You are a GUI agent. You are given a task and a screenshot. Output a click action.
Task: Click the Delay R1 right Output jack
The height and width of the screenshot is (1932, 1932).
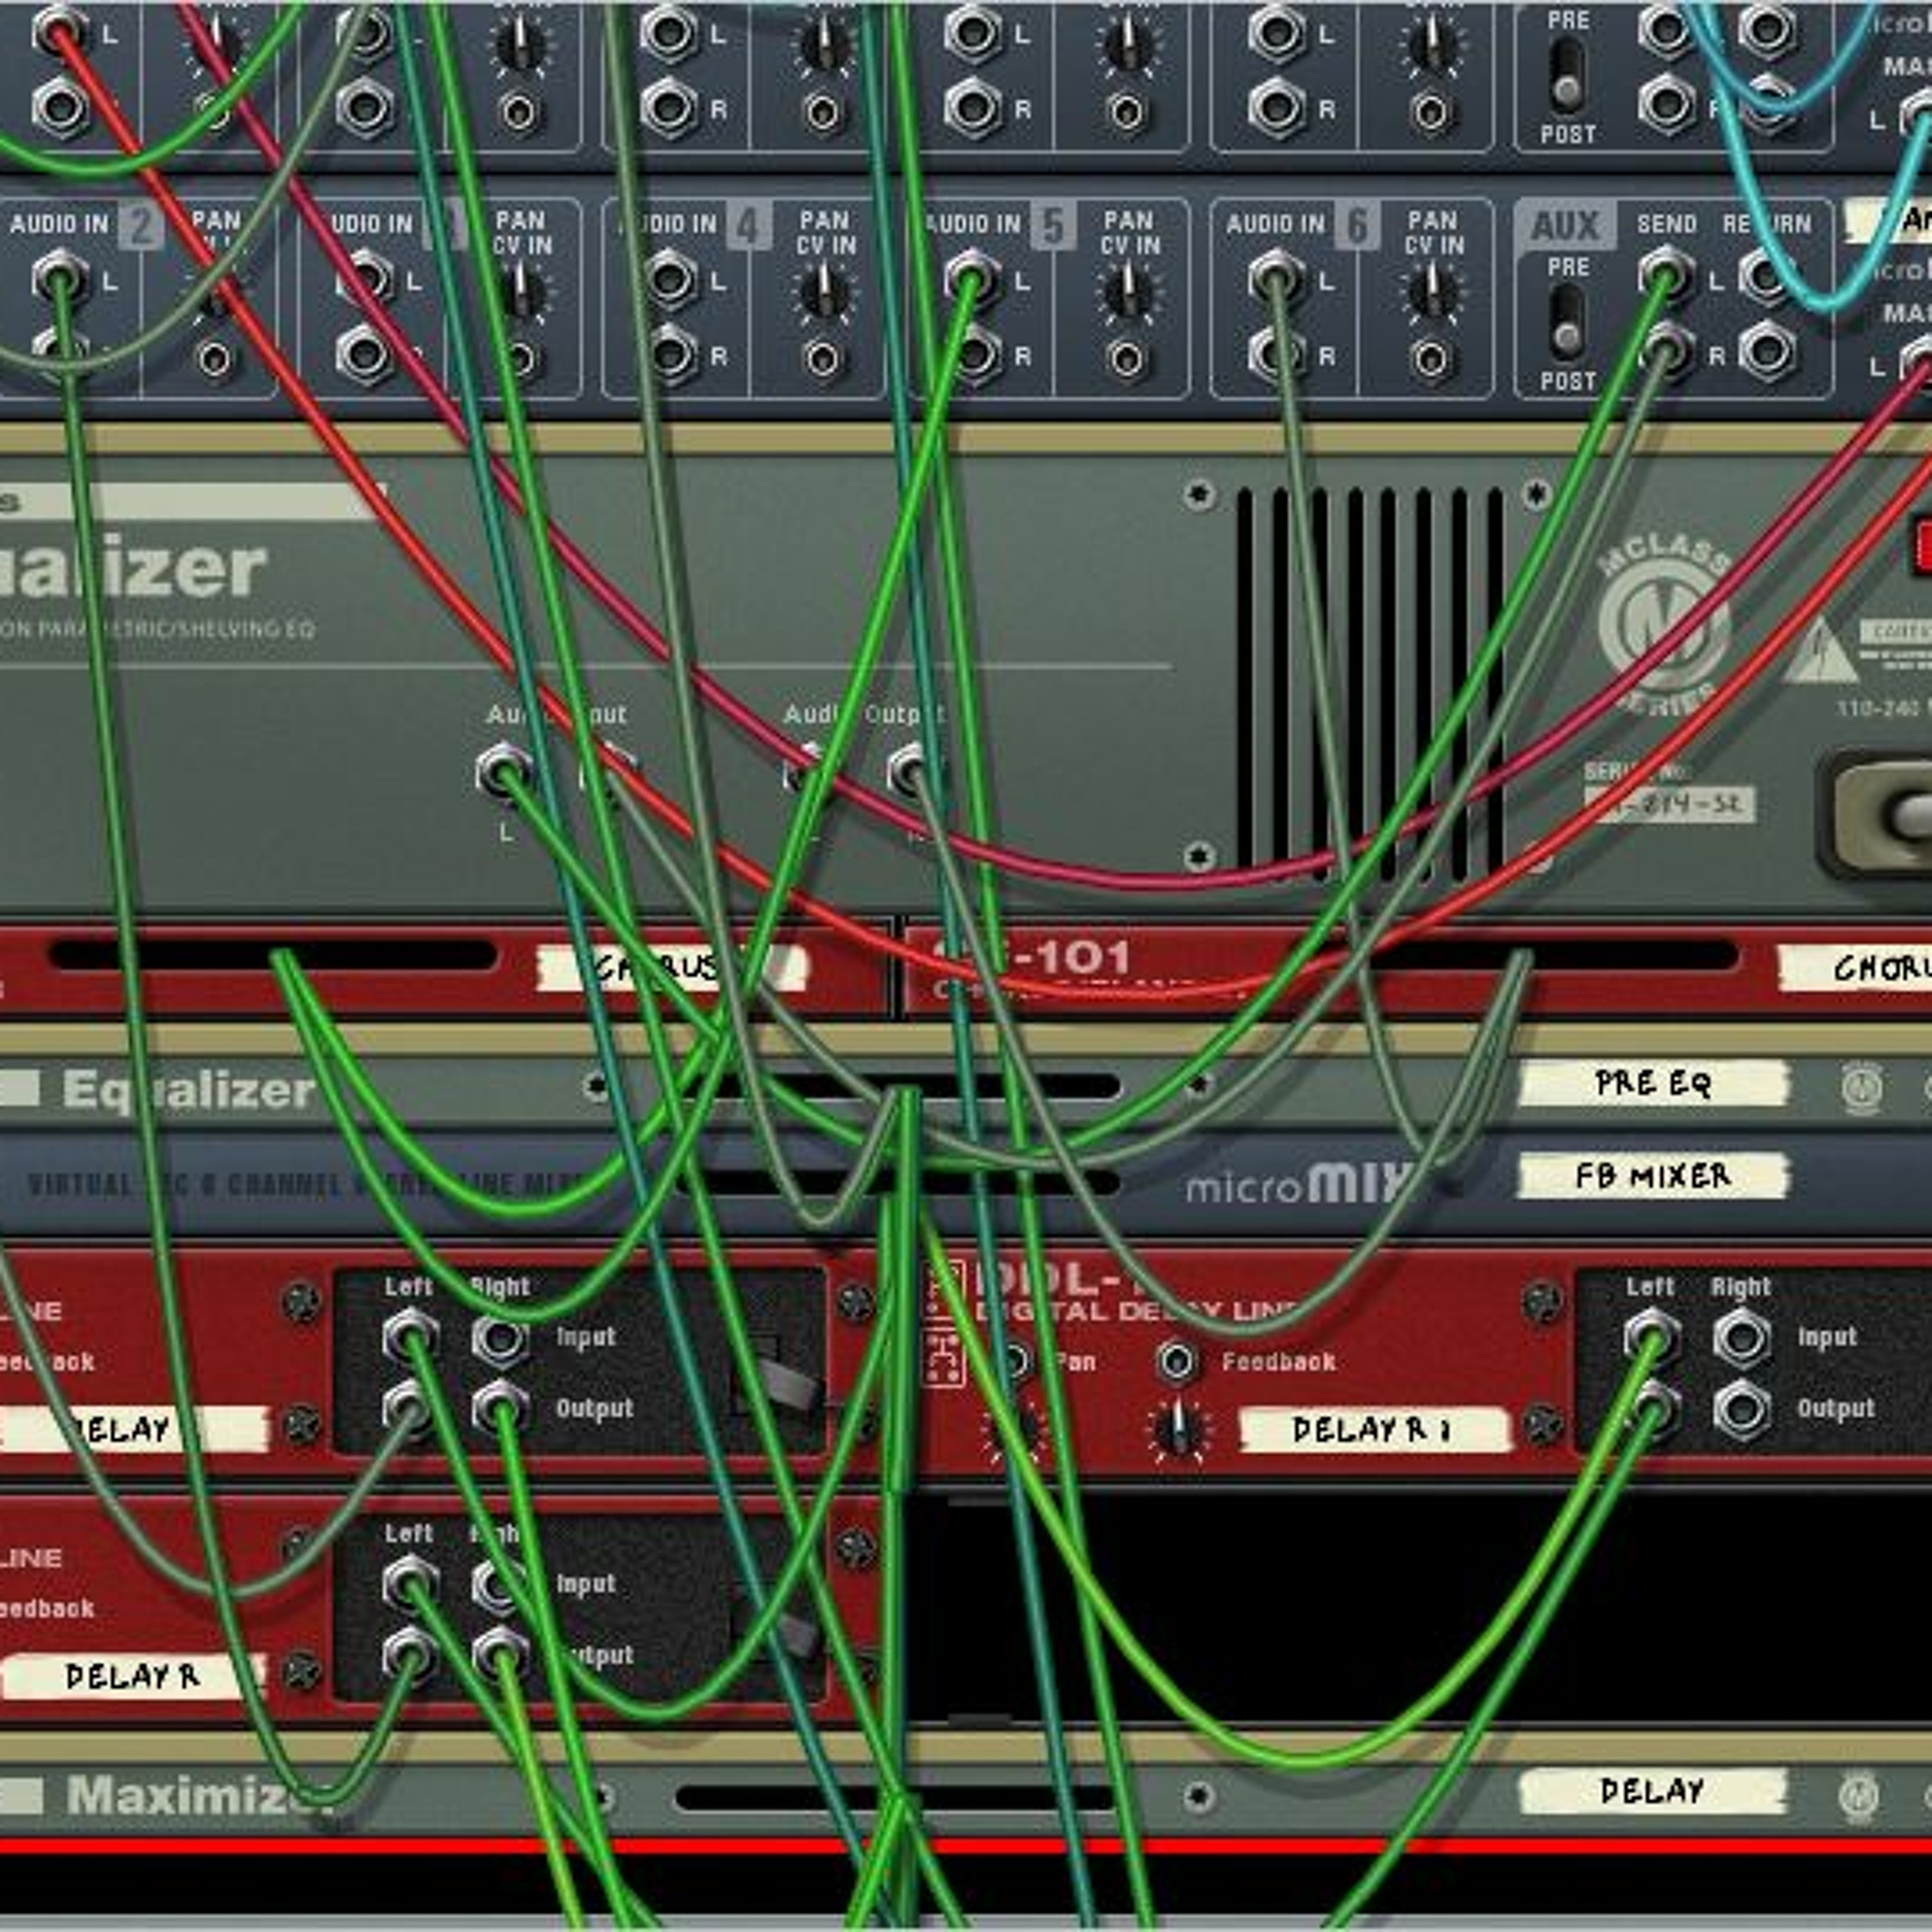1742,1409
